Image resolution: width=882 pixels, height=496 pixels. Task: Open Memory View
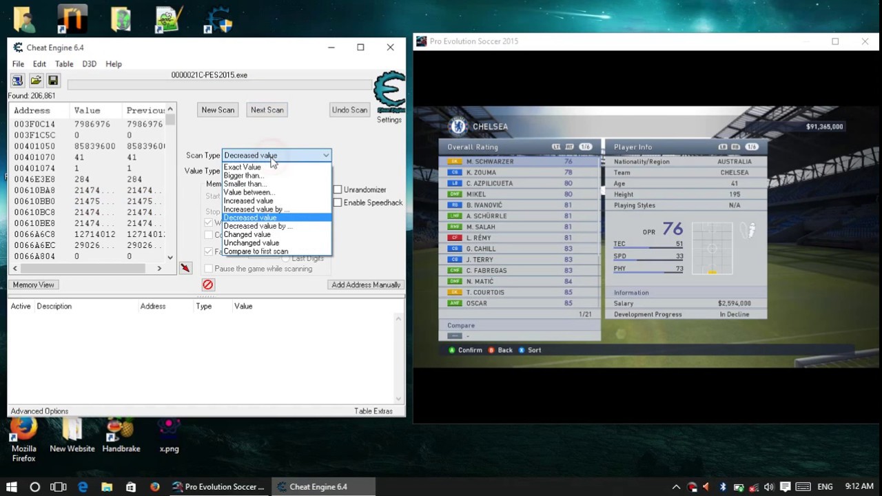33,285
